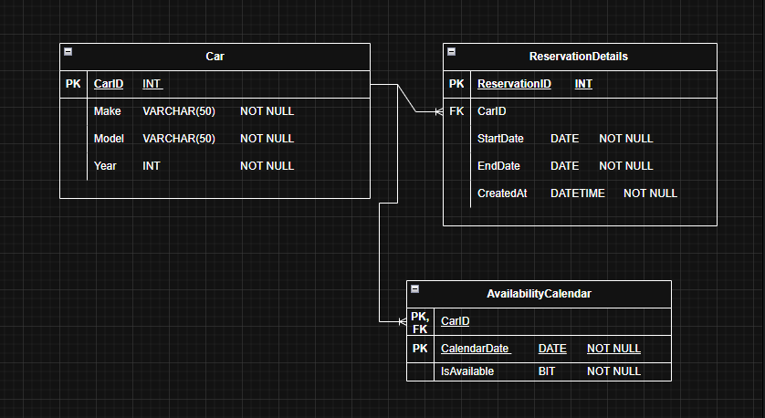
Task: Collapse the ReservationDetails table
Action: (x=452, y=52)
